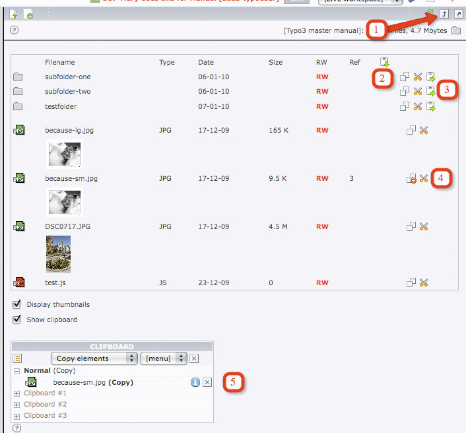Open the subfolder-one folder link
The width and height of the screenshot is (466, 433).
point(67,77)
